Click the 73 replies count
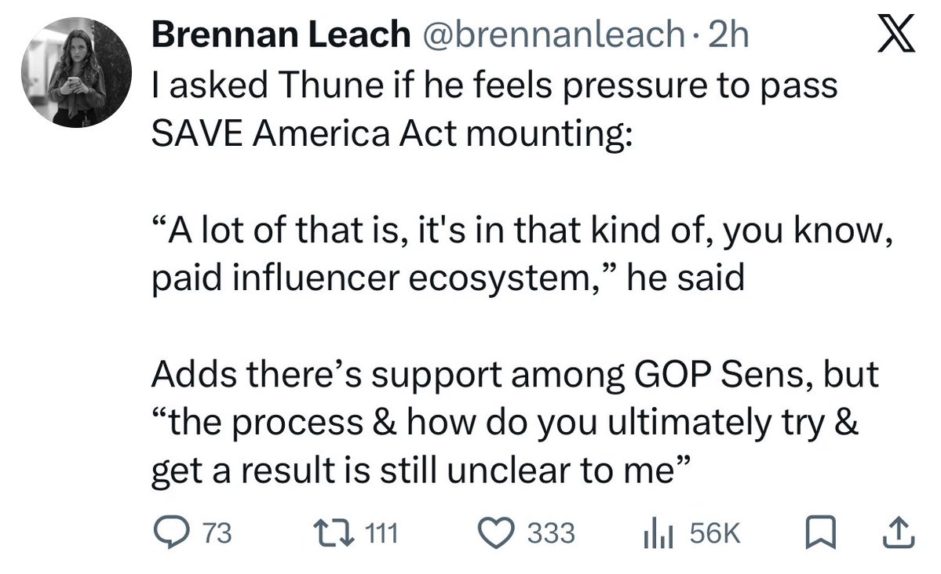941x574 pixels. [217, 533]
